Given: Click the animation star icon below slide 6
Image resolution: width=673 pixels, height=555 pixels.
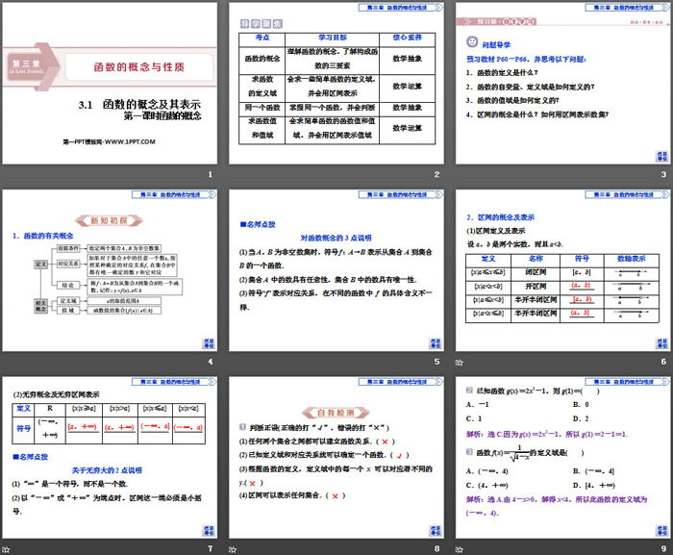Looking at the screenshot, I should [459, 365].
